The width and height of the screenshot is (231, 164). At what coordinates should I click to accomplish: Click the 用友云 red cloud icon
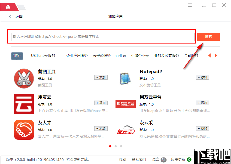(x=24, y=104)
